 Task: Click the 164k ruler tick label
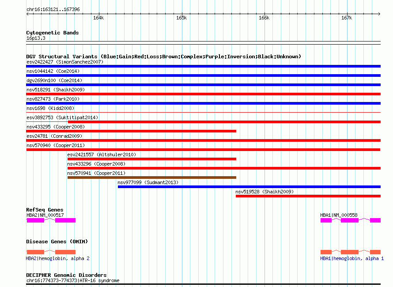pyautogui.click(x=98, y=18)
